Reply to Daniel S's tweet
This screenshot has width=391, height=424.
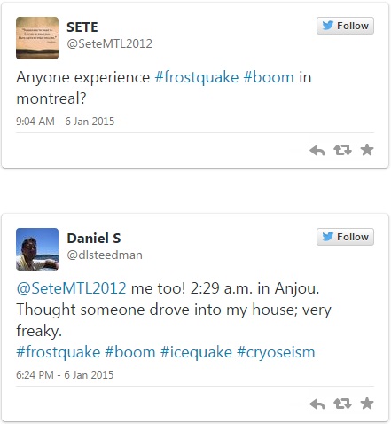click(317, 404)
